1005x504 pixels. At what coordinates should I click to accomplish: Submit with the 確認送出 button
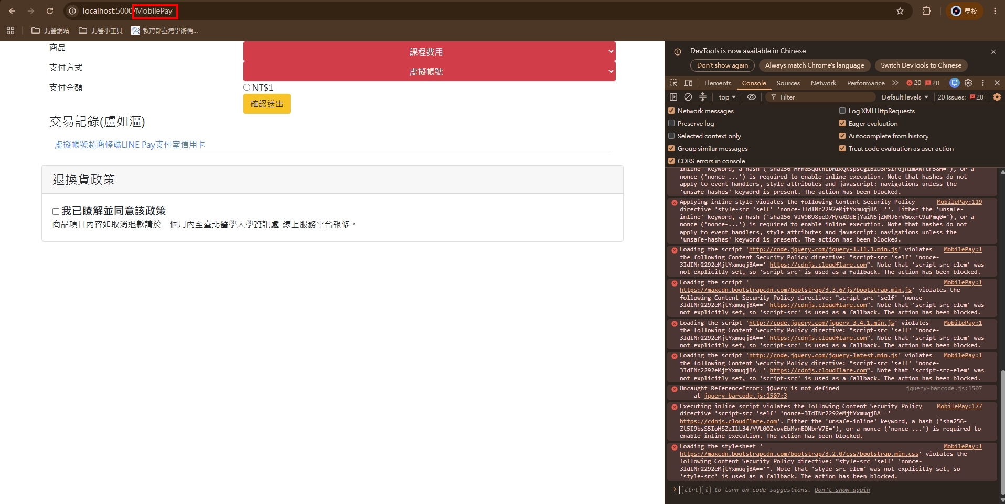tap(266, 104)
